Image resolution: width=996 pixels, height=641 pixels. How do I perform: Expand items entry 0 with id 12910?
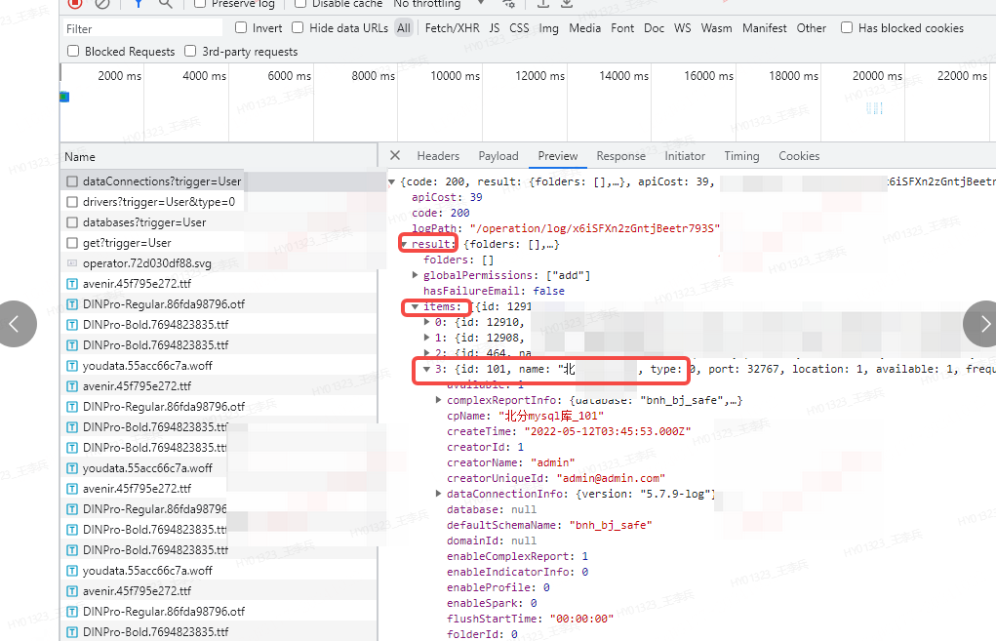click(x=427, y=322)
